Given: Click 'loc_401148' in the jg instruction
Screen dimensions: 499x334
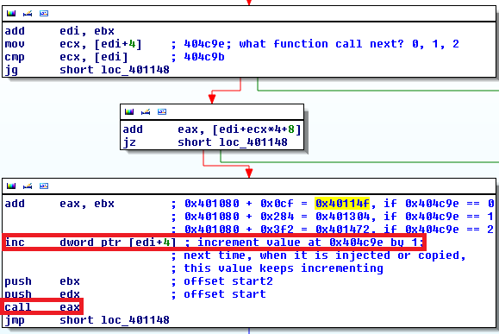Looking at the screenshot, I should [135, 70].
